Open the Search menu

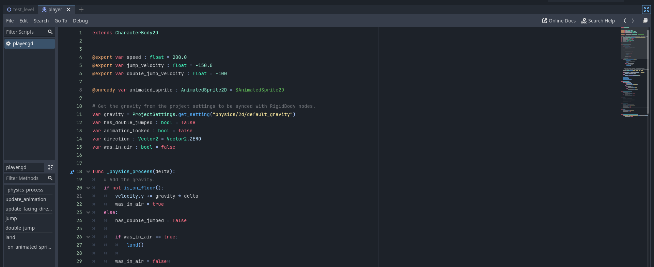click(x=41, y=21)
